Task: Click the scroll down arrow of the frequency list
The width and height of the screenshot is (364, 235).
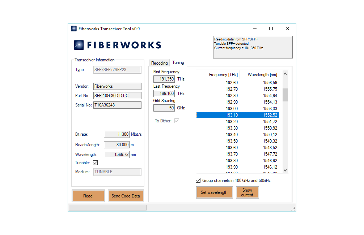Action: click(x=285, y=170)
